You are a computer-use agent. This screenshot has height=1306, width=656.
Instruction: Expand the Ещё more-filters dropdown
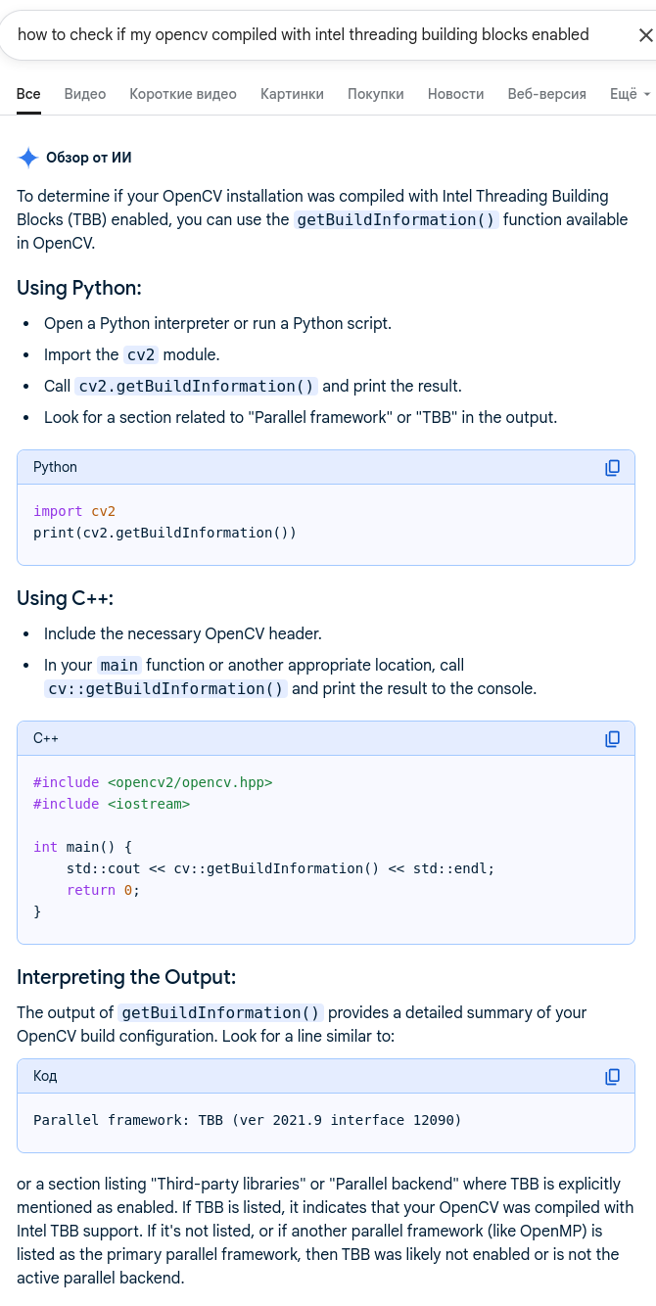630,94
